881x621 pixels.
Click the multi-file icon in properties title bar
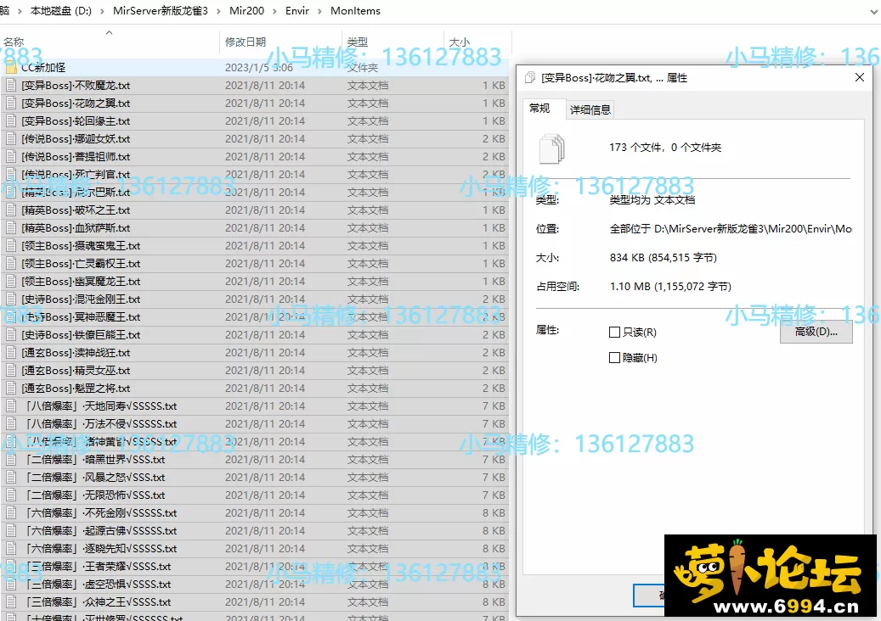(530, 78)
